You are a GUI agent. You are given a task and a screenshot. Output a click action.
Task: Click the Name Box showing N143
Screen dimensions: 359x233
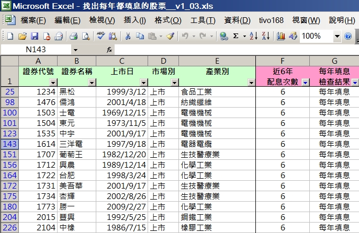point(36,50)
